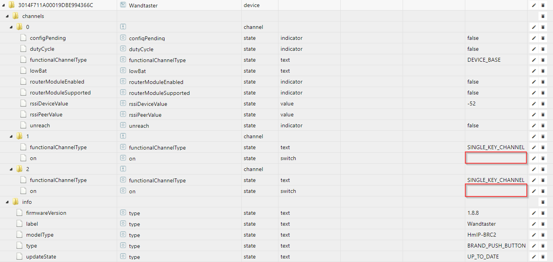Click the -52 rssiDeviceValue value
This screenshot has width=553, height=262.
pyautogui.click(x=472, y=104)
